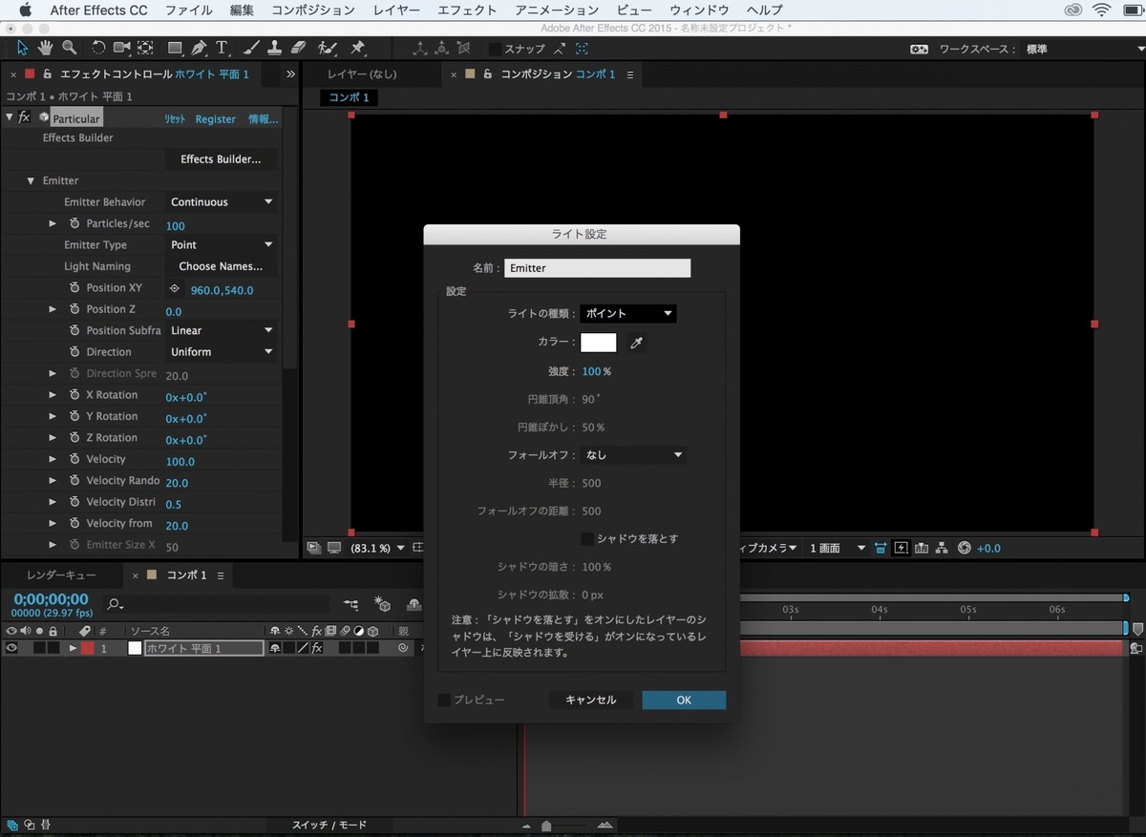Screen dimensions: 1146x837
Task: Select the Hand tool in the toolbar
Action: [45, 48]
